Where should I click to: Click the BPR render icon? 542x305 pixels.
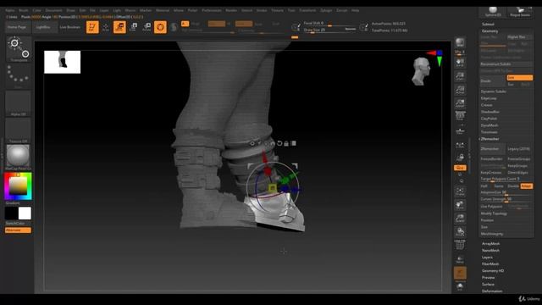[x=460, y=42]
